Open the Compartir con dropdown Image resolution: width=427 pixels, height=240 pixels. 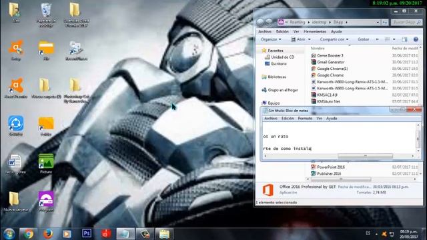tap(334, 39)
